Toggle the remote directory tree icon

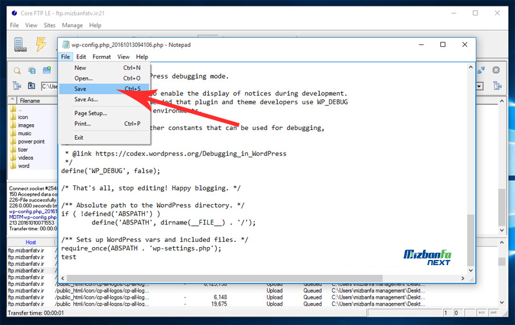[498, 86]
